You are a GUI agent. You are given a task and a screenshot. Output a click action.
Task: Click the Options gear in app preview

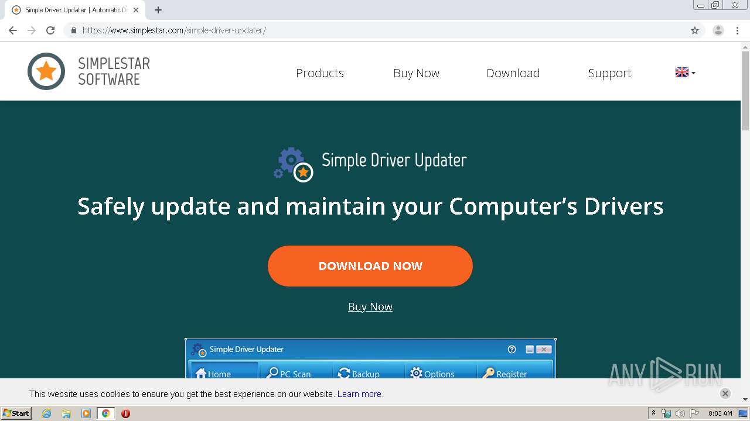416,373
